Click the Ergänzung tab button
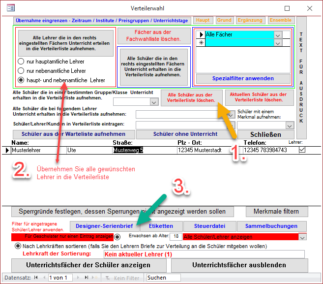Screen dimensions: 323x284 250,20
